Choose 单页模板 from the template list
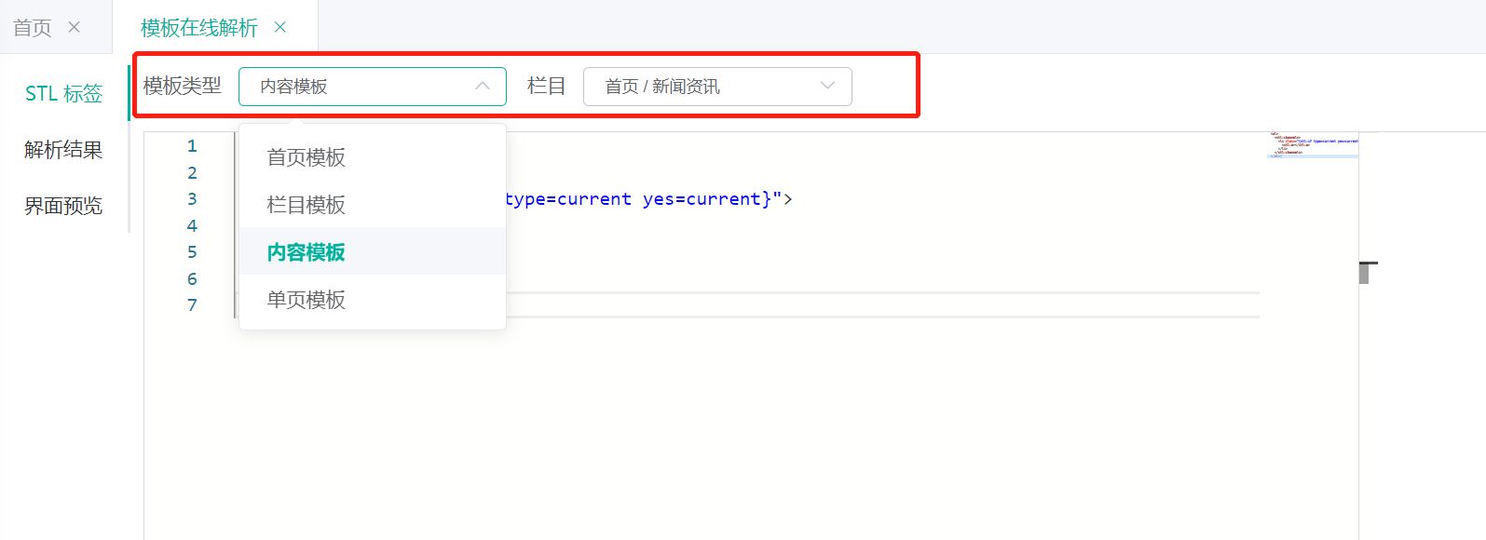 pyautogui.click(x=307, y=300)
